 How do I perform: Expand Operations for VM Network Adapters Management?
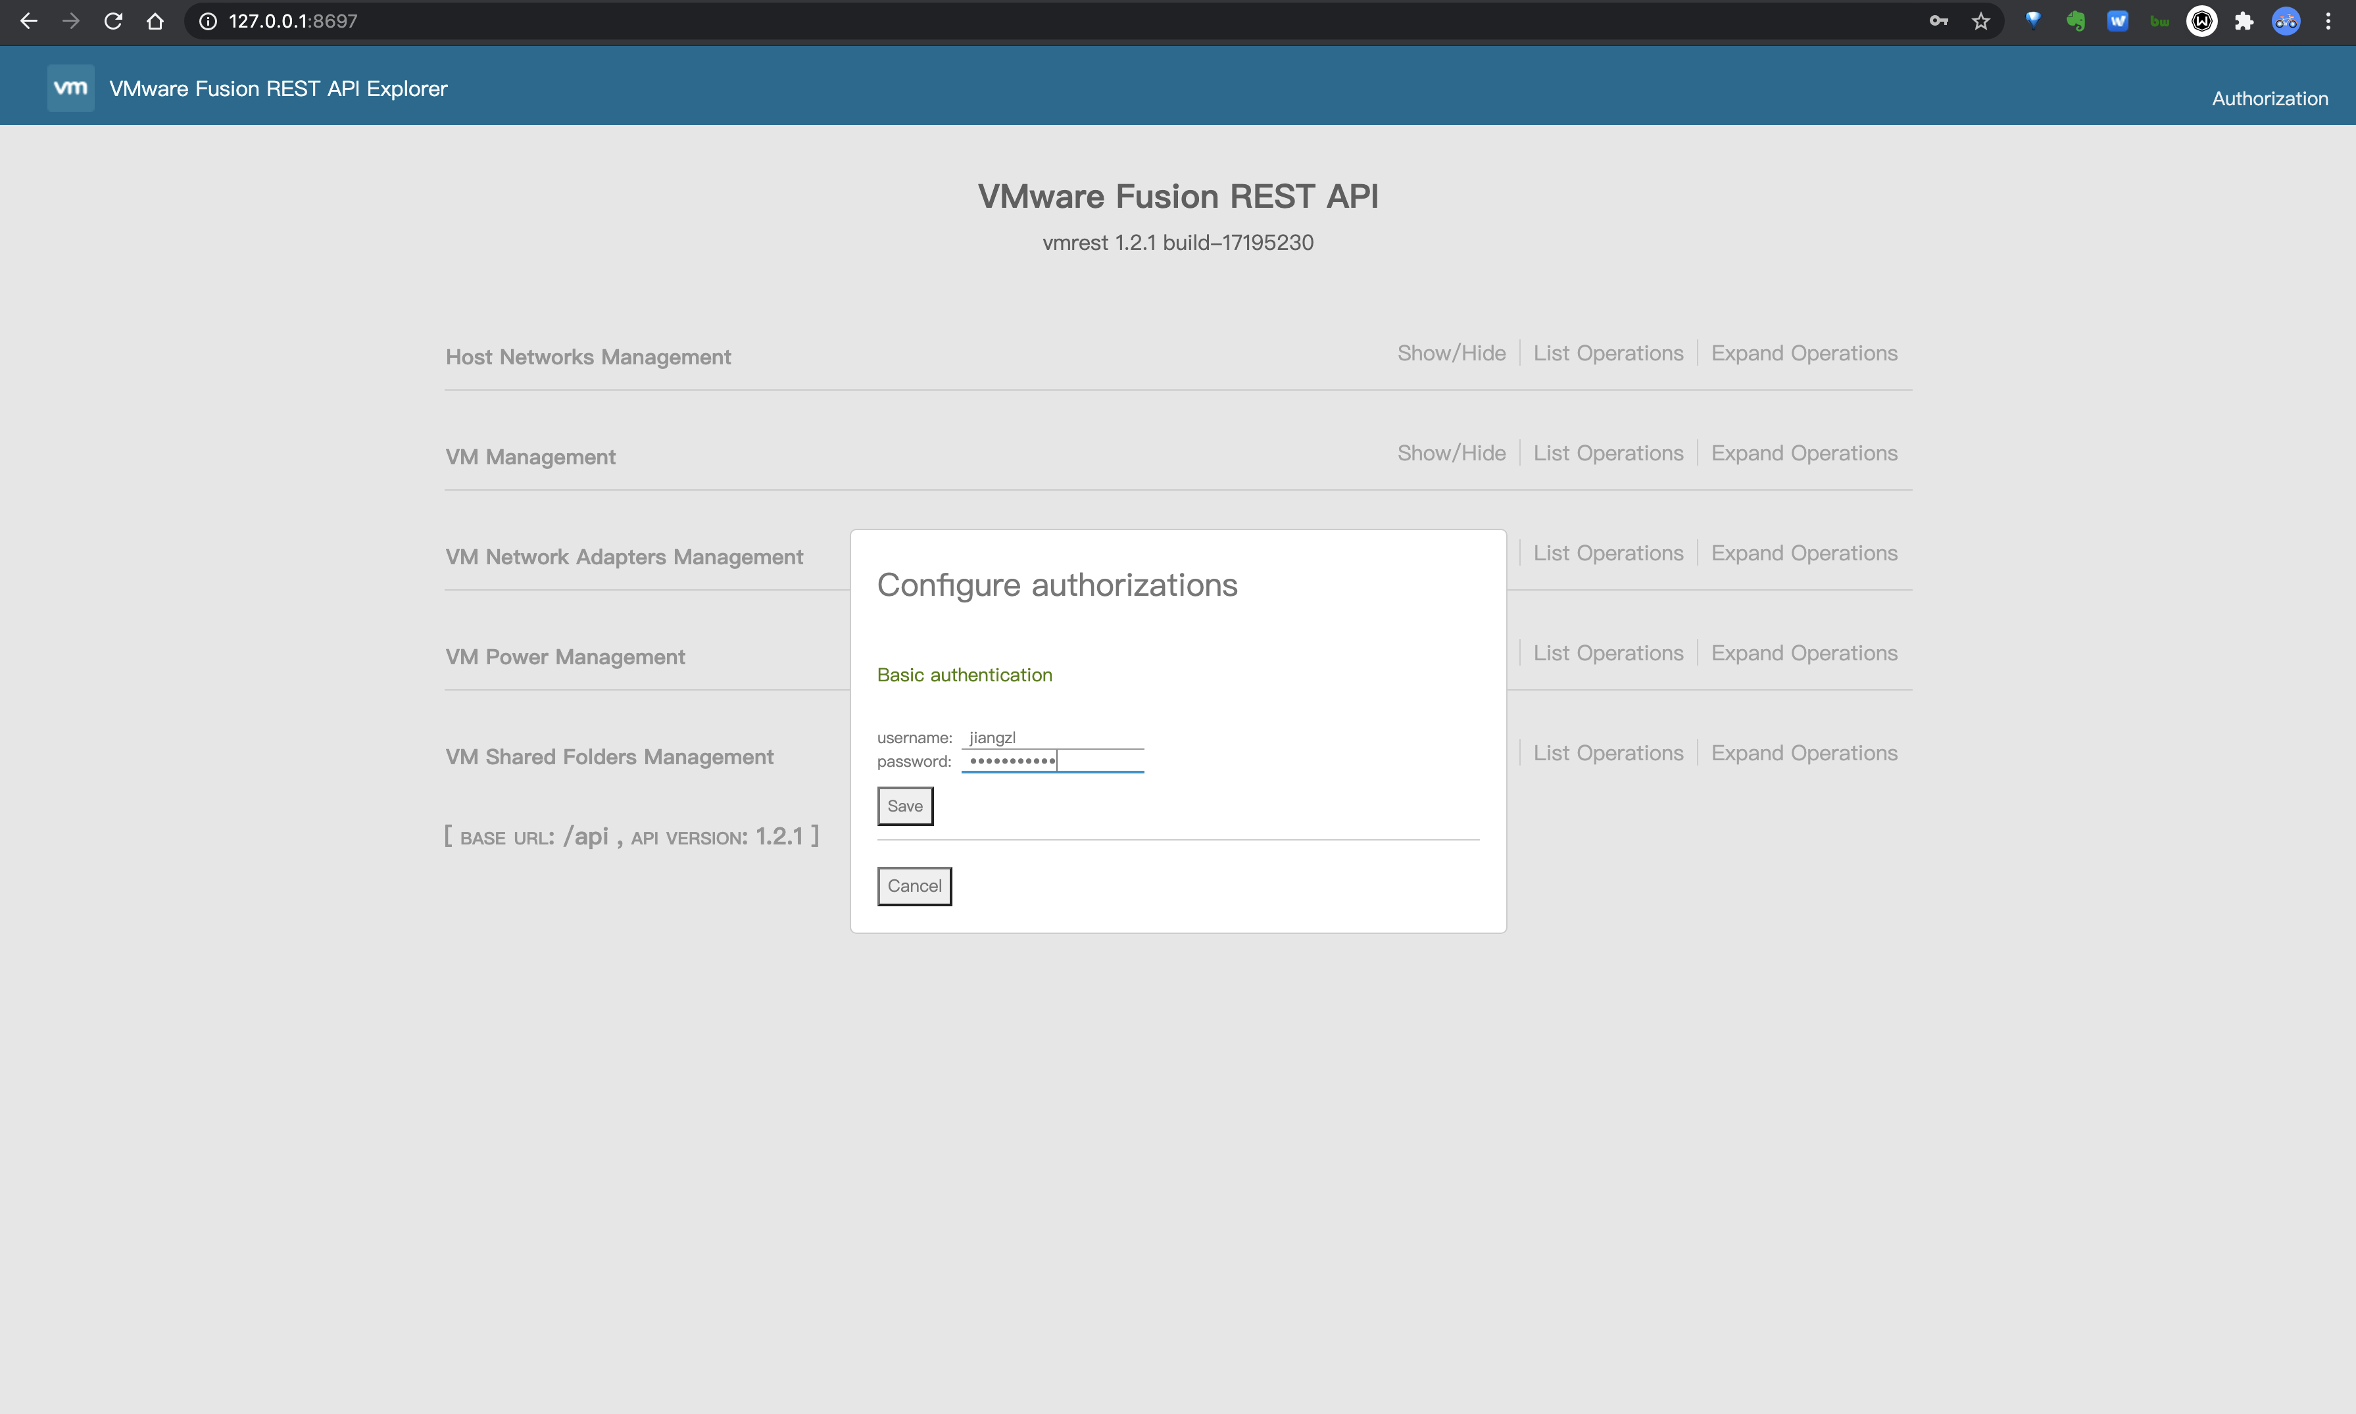(x=1804, y=552)
